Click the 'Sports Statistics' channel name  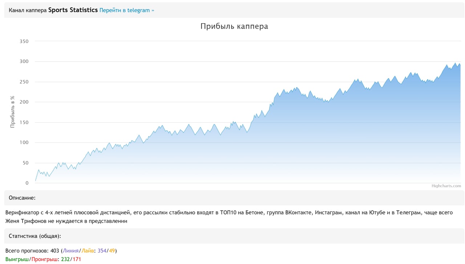pos(73,10)
